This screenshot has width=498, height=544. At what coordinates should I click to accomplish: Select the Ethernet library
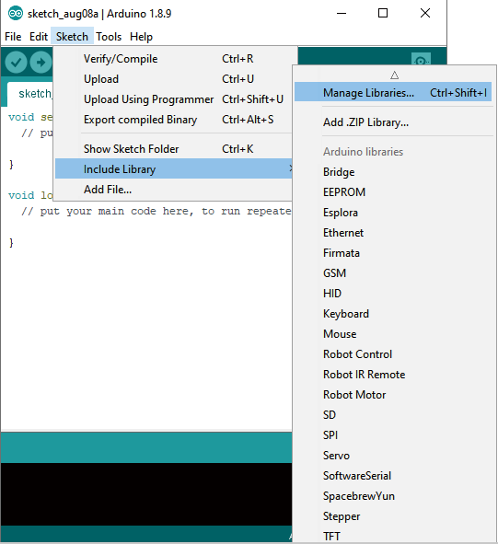point(393,233)
